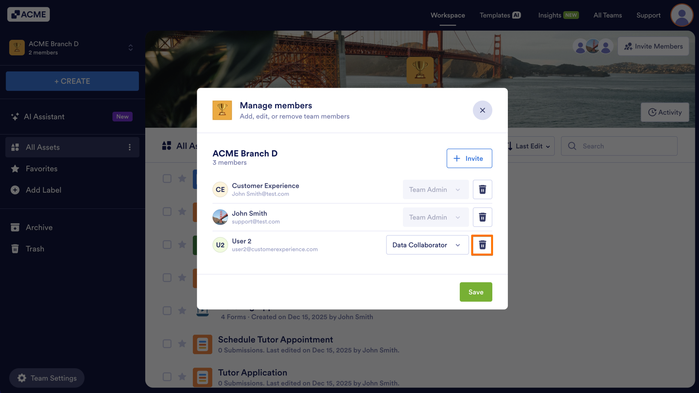Check the Tutor Application checkbox
This screenshot has height=393, width=699.
click(167, 377)
